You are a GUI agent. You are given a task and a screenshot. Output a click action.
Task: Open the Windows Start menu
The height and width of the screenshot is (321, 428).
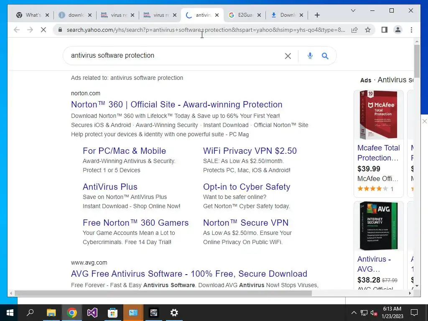point(10,313)
